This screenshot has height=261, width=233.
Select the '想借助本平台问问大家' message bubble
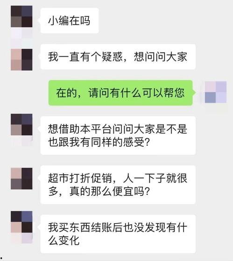(118, 136)
